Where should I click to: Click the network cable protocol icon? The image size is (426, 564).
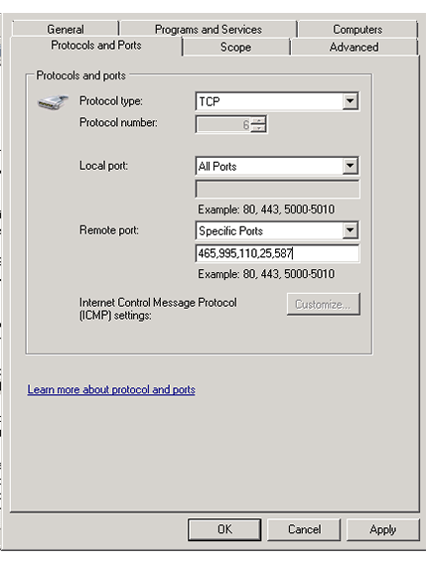pyautogui.click(x=53, y=102)
